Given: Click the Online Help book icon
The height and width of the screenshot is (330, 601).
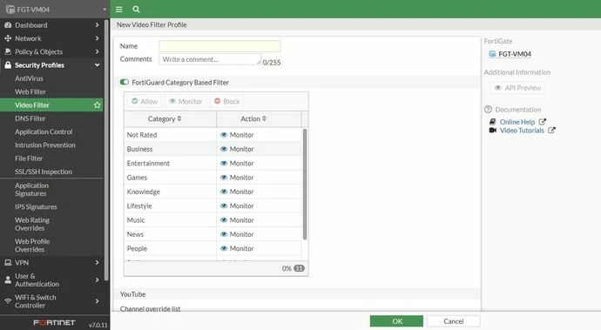Looking at the screenshot, I should pyautogui.click(x=493, y=122).
